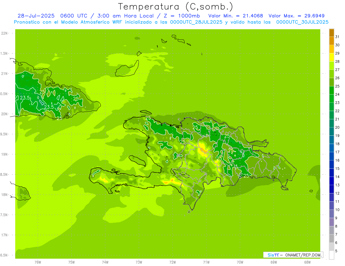Click the gray colorbar segment between 6 and 7
Image resolution: width=345 pixels, height=266 pixels.
tap(331, 239)
